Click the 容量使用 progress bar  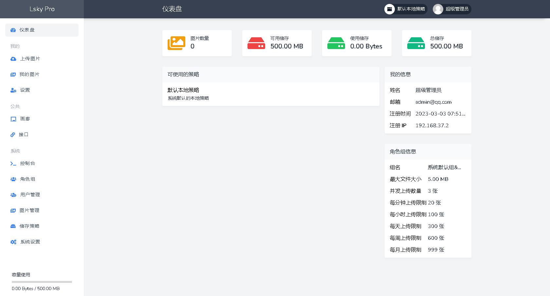[x=42, y=282]
